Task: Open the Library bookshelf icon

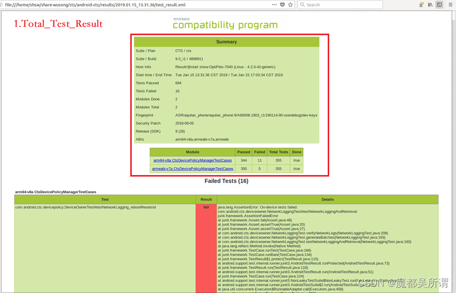Action: (x=430, y=5)
